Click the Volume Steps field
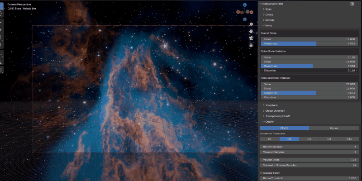 pyautogui.click(x=310, y=160)
